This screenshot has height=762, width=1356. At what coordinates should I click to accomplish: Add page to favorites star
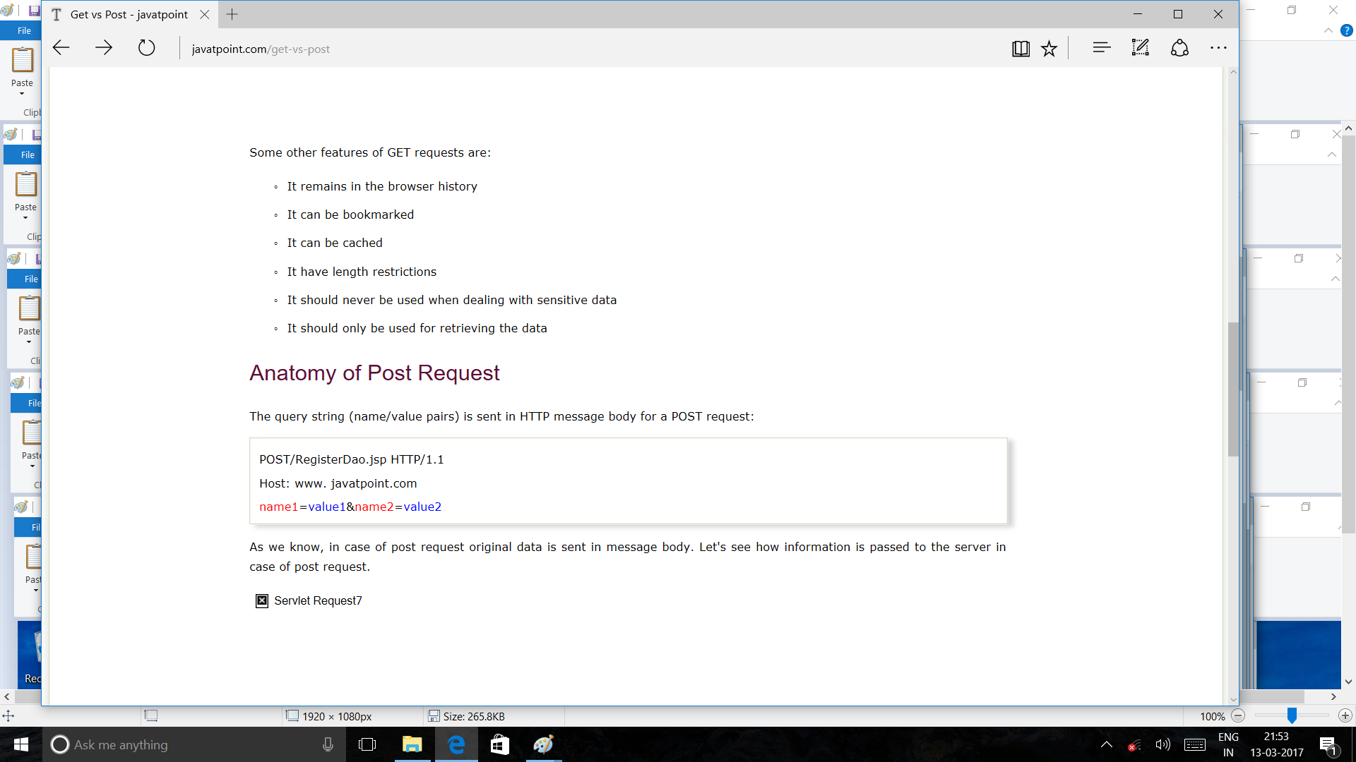click(1049, 48)
